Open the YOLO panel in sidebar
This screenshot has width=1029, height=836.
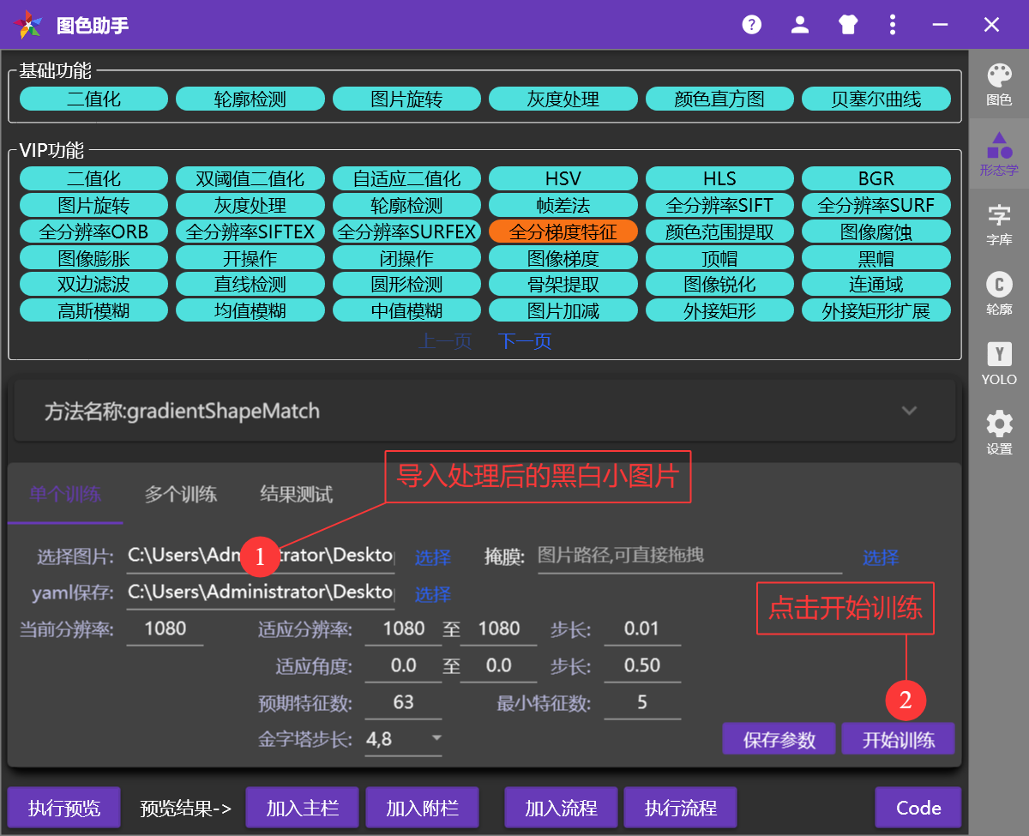pos(999,364)
